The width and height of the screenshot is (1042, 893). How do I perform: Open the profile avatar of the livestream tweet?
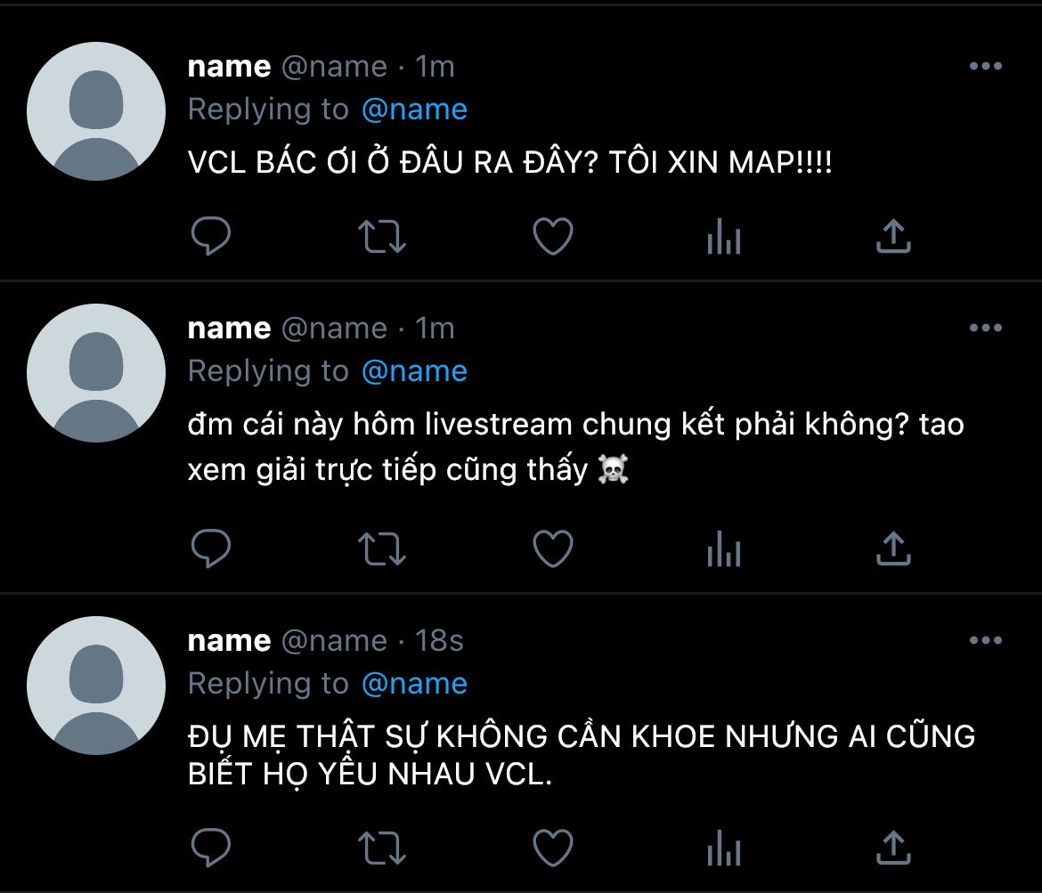pos(96,373)
